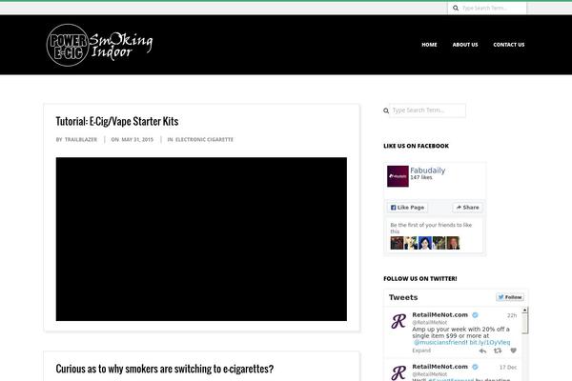Open the Fabudaily Facebook page link
The width and height of the screenshot is (572, 381).
427,170
